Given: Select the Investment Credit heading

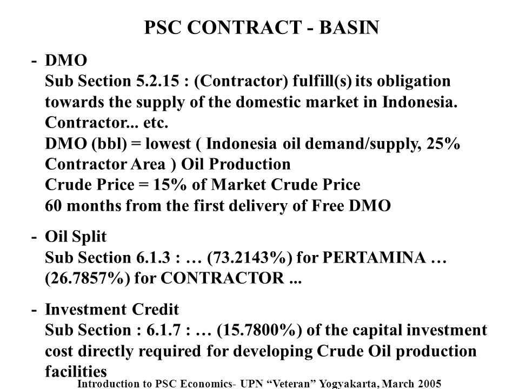Looking at the screenshot, I should pyautogui.click(x=112, y=310).
